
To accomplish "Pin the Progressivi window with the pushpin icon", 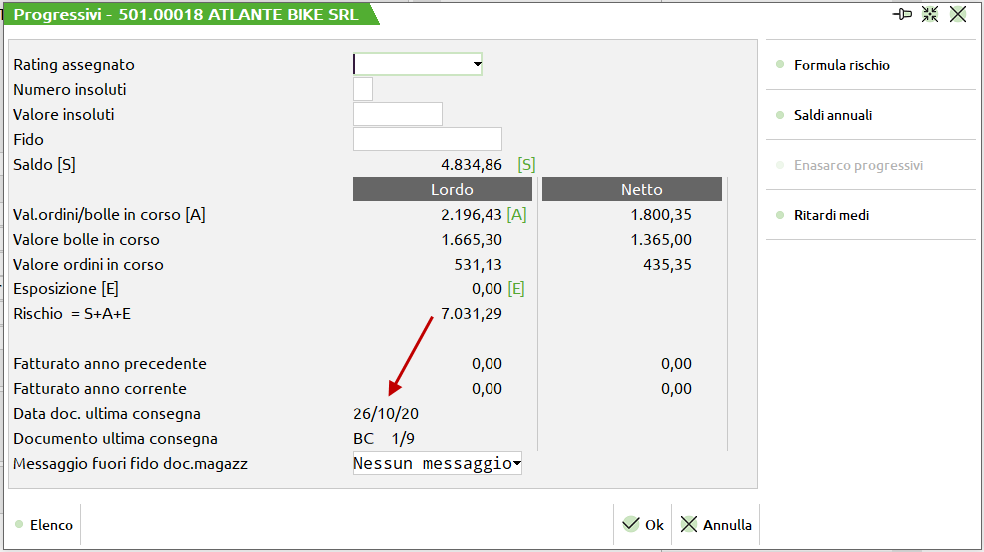I will [902, 14].
